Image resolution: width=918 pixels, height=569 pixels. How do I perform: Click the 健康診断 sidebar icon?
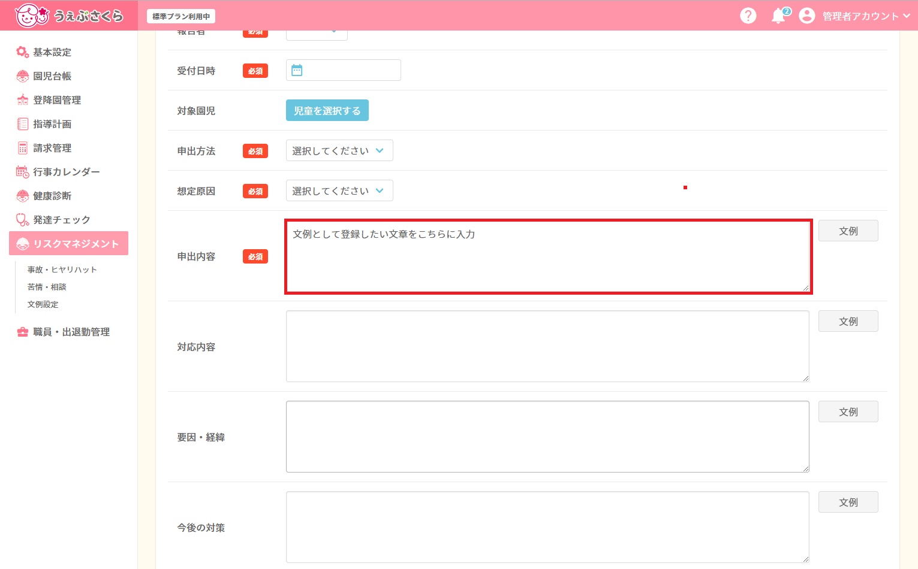click(x=22, y=196)
